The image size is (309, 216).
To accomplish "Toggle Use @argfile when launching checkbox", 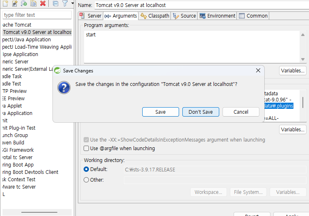I will click(x=86, y=148).
